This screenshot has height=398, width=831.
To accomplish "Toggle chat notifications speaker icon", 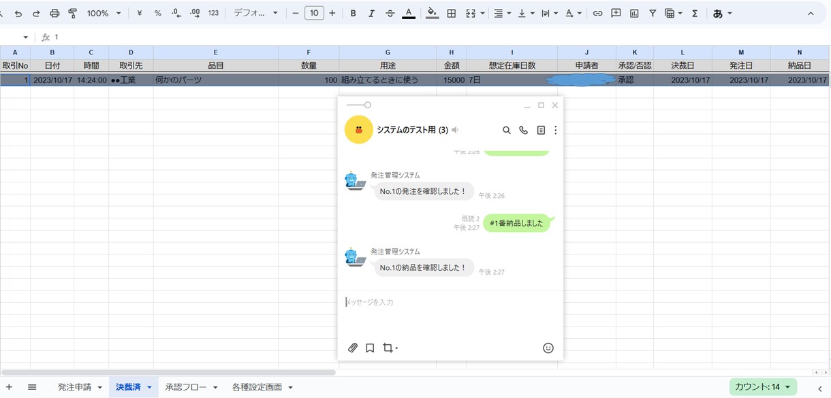I will point(455,130).
